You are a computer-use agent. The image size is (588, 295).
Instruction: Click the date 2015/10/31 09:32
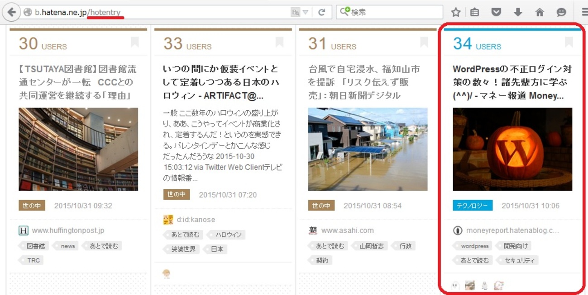(83, 206)
